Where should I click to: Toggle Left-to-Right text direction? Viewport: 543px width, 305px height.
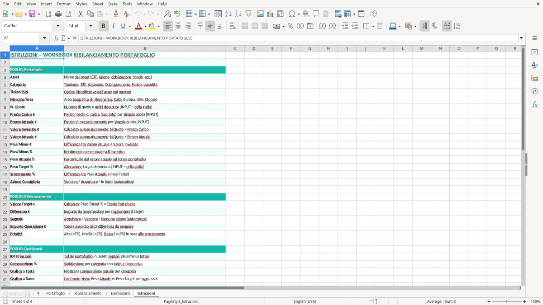(424, 26)
